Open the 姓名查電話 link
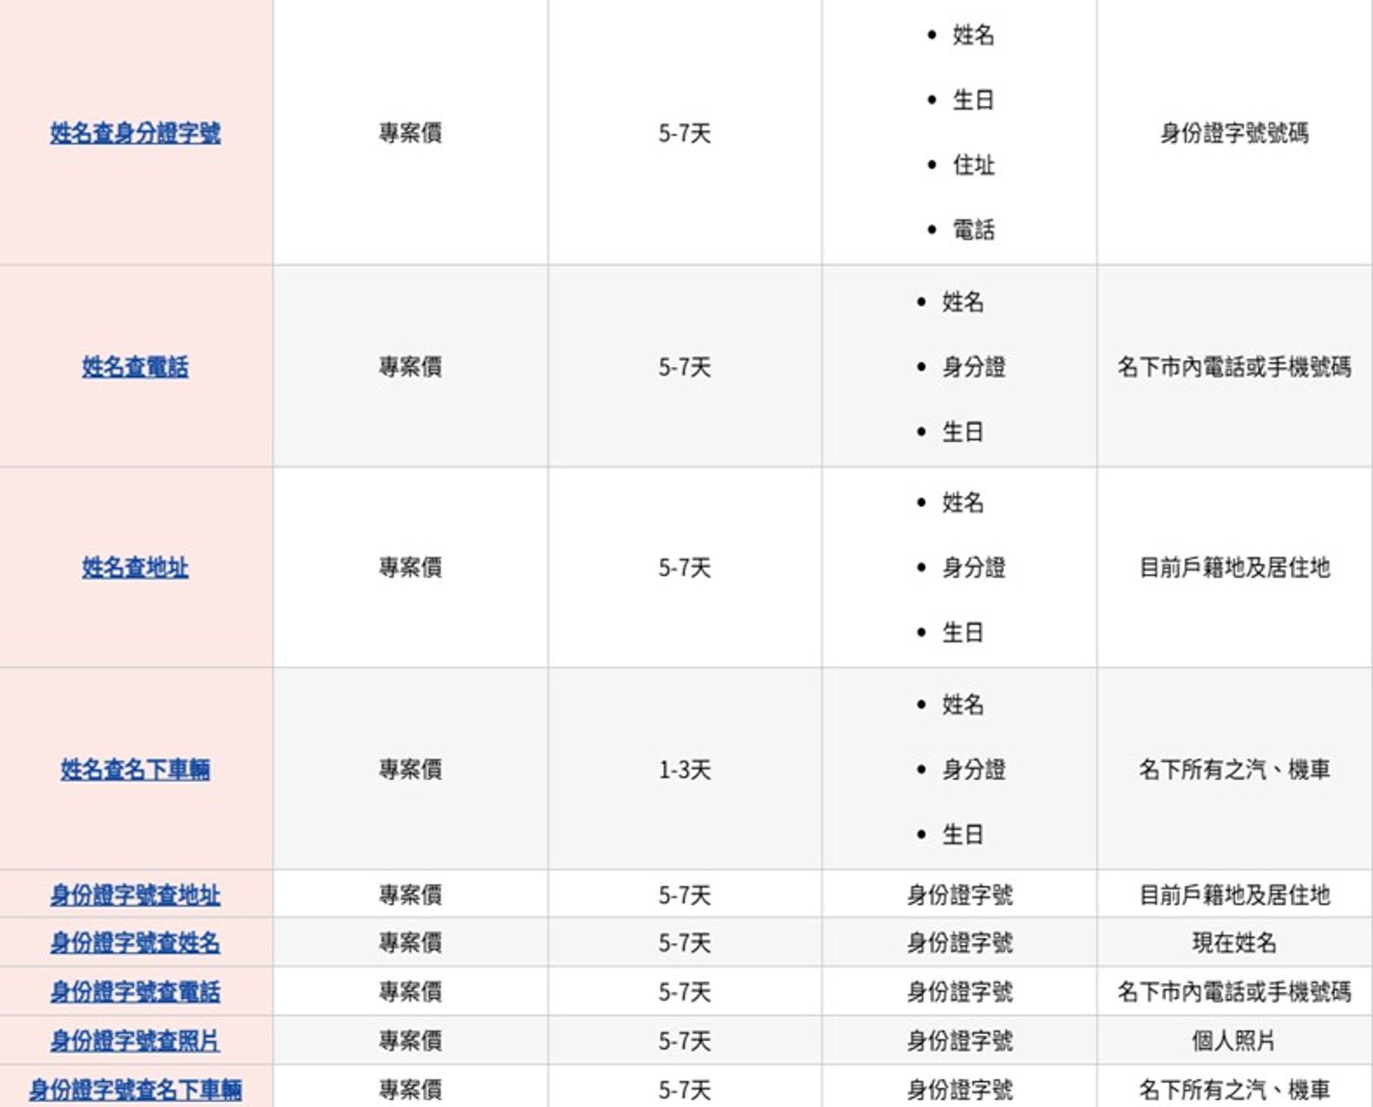The height and width of the screenshot is (1107, 1373). click(x=136, y=367)
